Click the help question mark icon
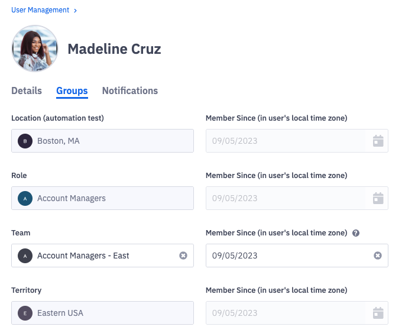 [356, 233]
